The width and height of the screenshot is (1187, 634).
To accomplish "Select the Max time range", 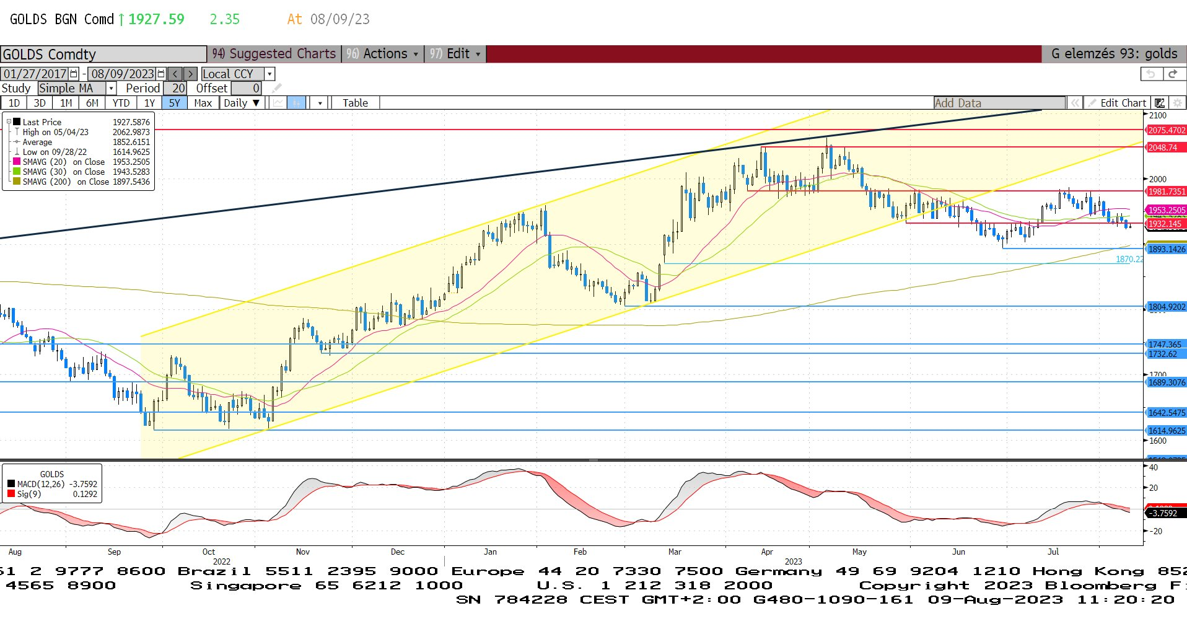I will tap(203, 103).
